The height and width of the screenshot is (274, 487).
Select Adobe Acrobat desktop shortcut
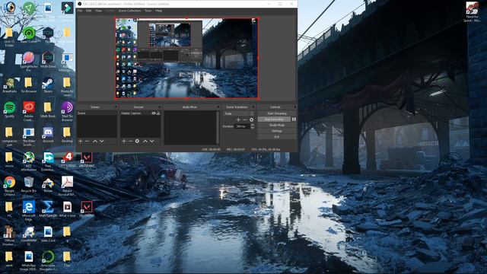coord(67,186)
